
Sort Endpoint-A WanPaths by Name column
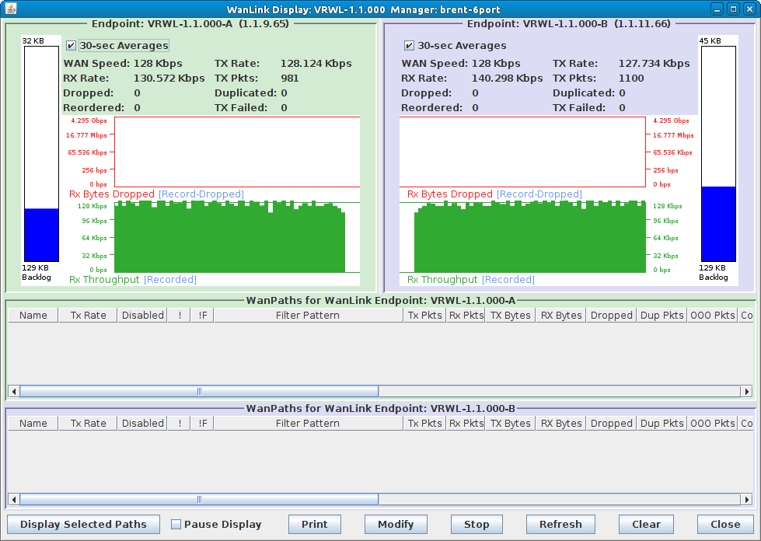pyautogui.click(x=33, y=316)
